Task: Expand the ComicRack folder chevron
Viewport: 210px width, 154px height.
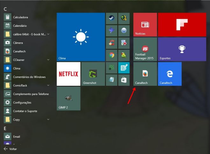Action: [x=48, y=85]
